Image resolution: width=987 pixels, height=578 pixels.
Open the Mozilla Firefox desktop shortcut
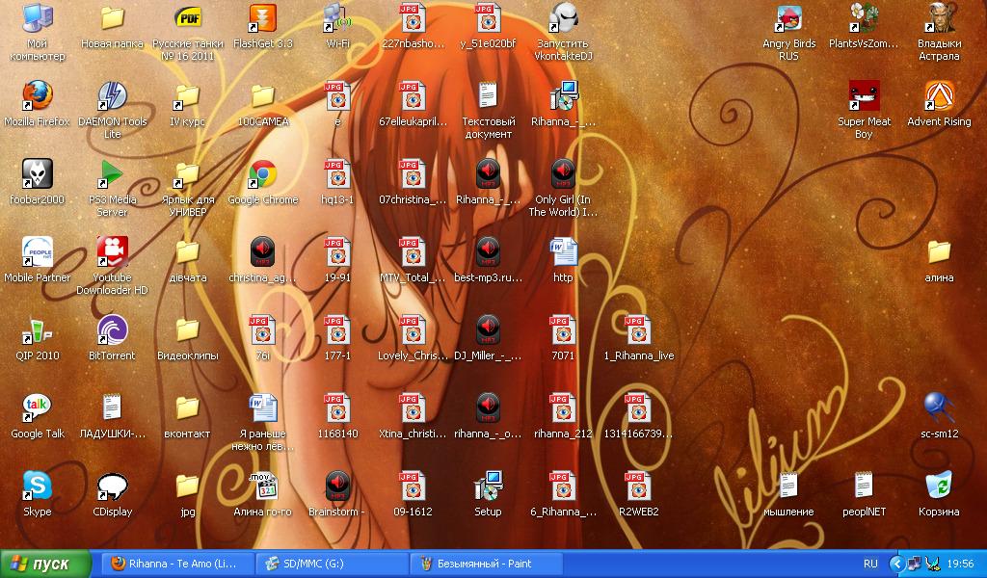coord(38,96)
